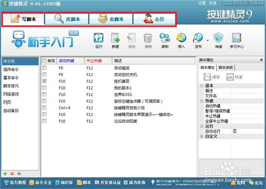This screenshot has width=266, height=189.
Task: Click the green add category icon
Action: [x=5, y=174]
